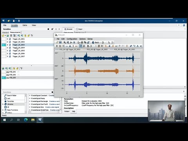Screen dimensions: 188x141
Task: Expand Trigger_00_0002 measurement
Action: 7,42
